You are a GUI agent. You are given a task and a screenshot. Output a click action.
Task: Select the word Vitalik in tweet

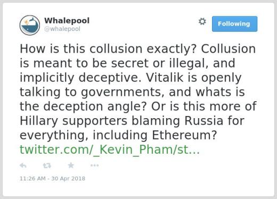(165, 78)
